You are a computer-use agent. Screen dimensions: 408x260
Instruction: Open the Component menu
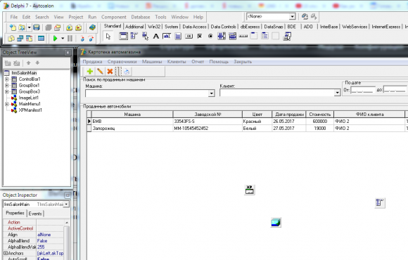point(114,17)
